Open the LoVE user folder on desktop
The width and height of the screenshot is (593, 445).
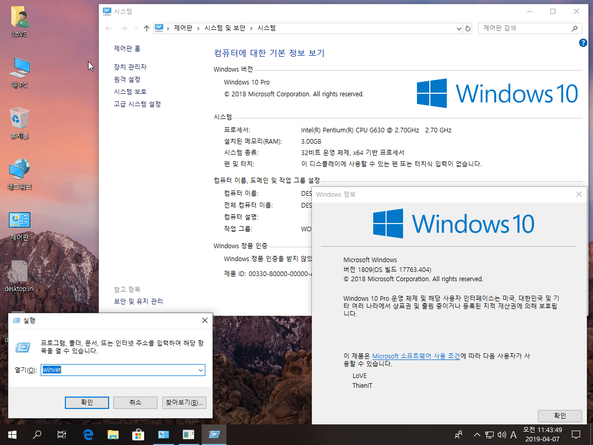click(19, 22)
